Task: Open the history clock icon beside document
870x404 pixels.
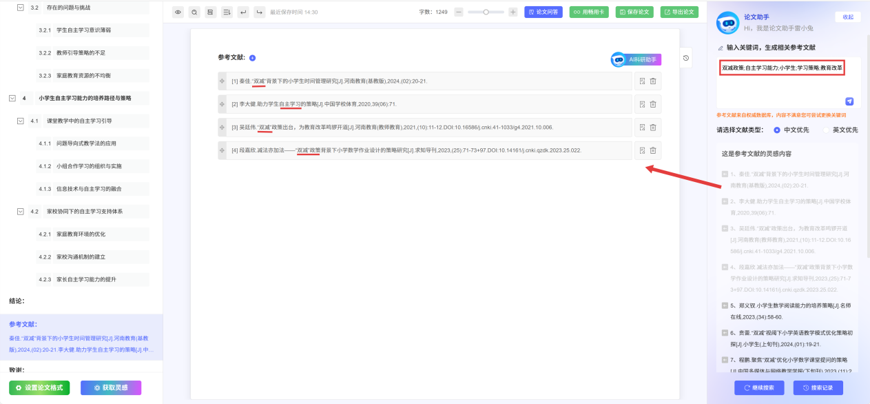Action: (686, 58)
